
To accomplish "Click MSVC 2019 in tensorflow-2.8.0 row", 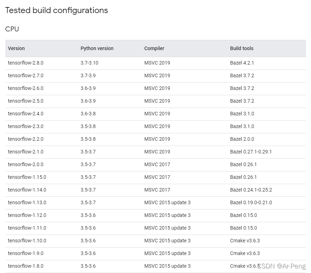I will [x=157, y=63].
